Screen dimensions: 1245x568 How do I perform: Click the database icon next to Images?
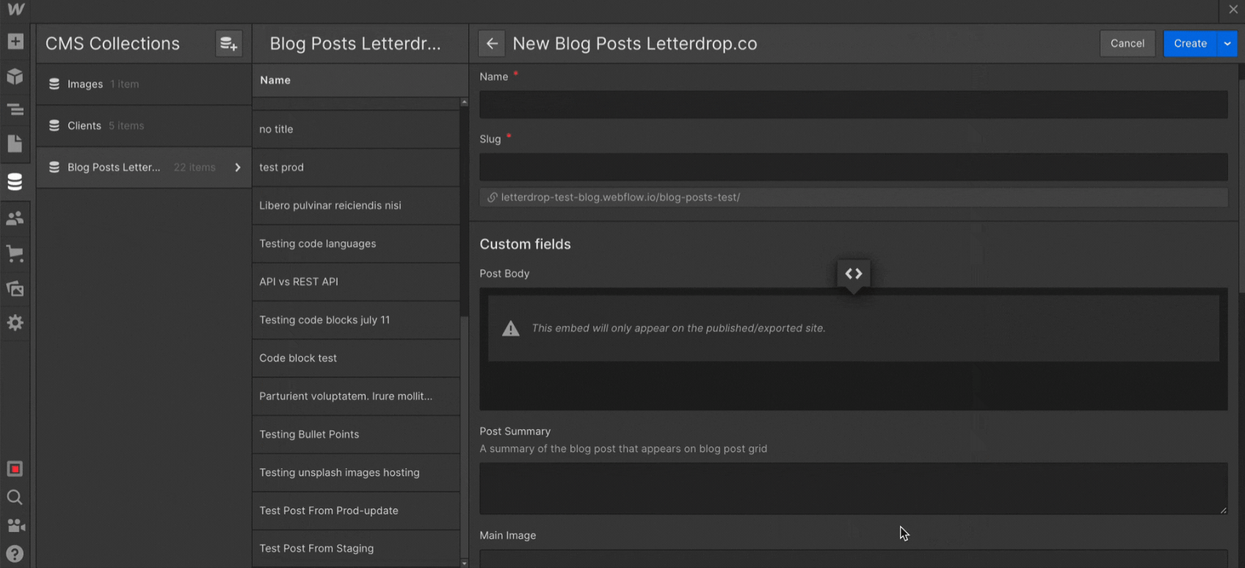pos(54,84)
